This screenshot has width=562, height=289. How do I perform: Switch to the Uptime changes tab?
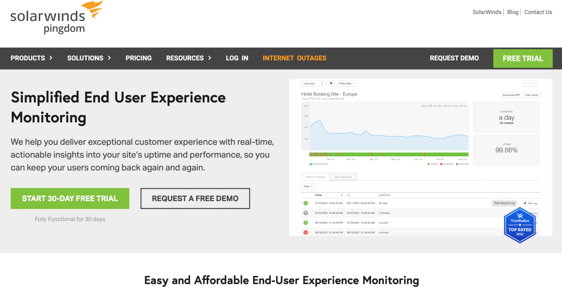[x=315, y=177]
